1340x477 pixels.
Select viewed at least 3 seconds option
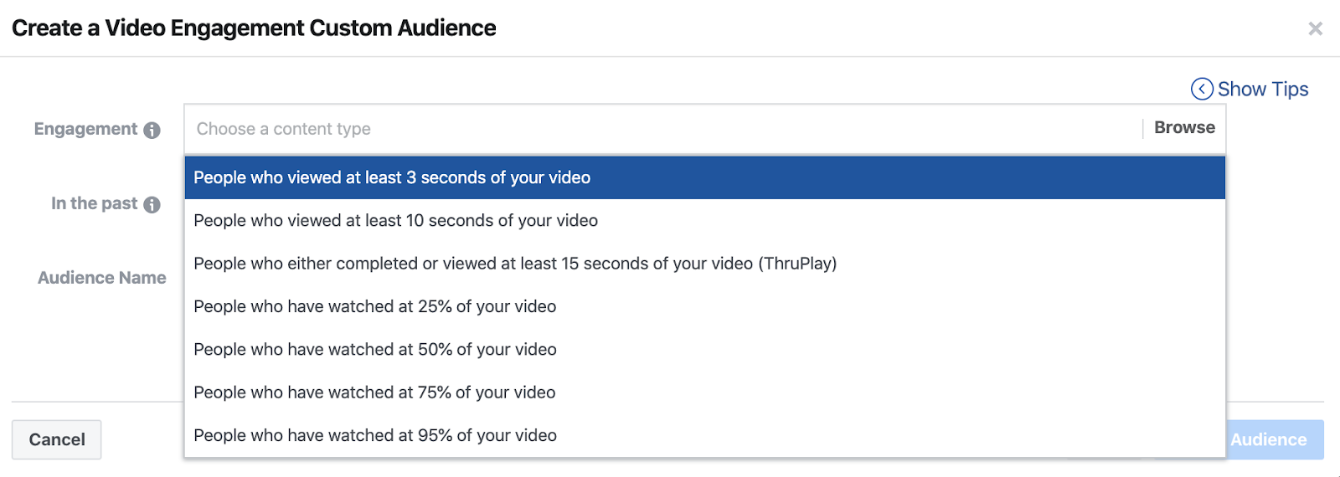pos(392,177)
